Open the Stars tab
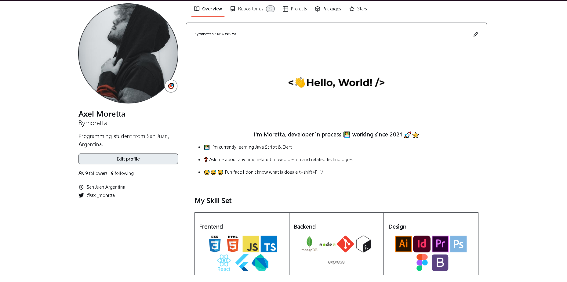This screenshot has height=282, width=567. click(x=358, y=9)
